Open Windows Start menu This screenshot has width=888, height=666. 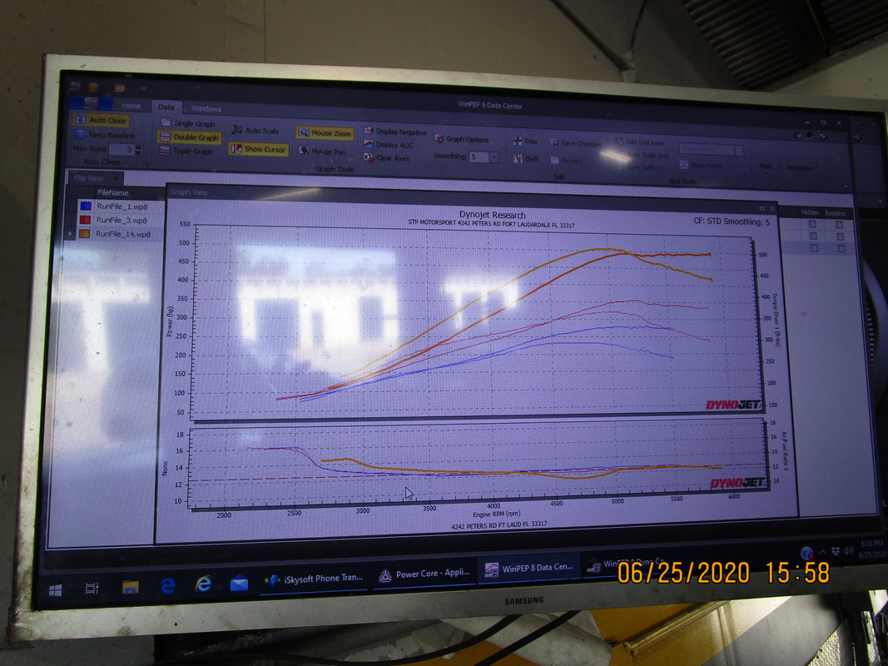tap(55, 591)
